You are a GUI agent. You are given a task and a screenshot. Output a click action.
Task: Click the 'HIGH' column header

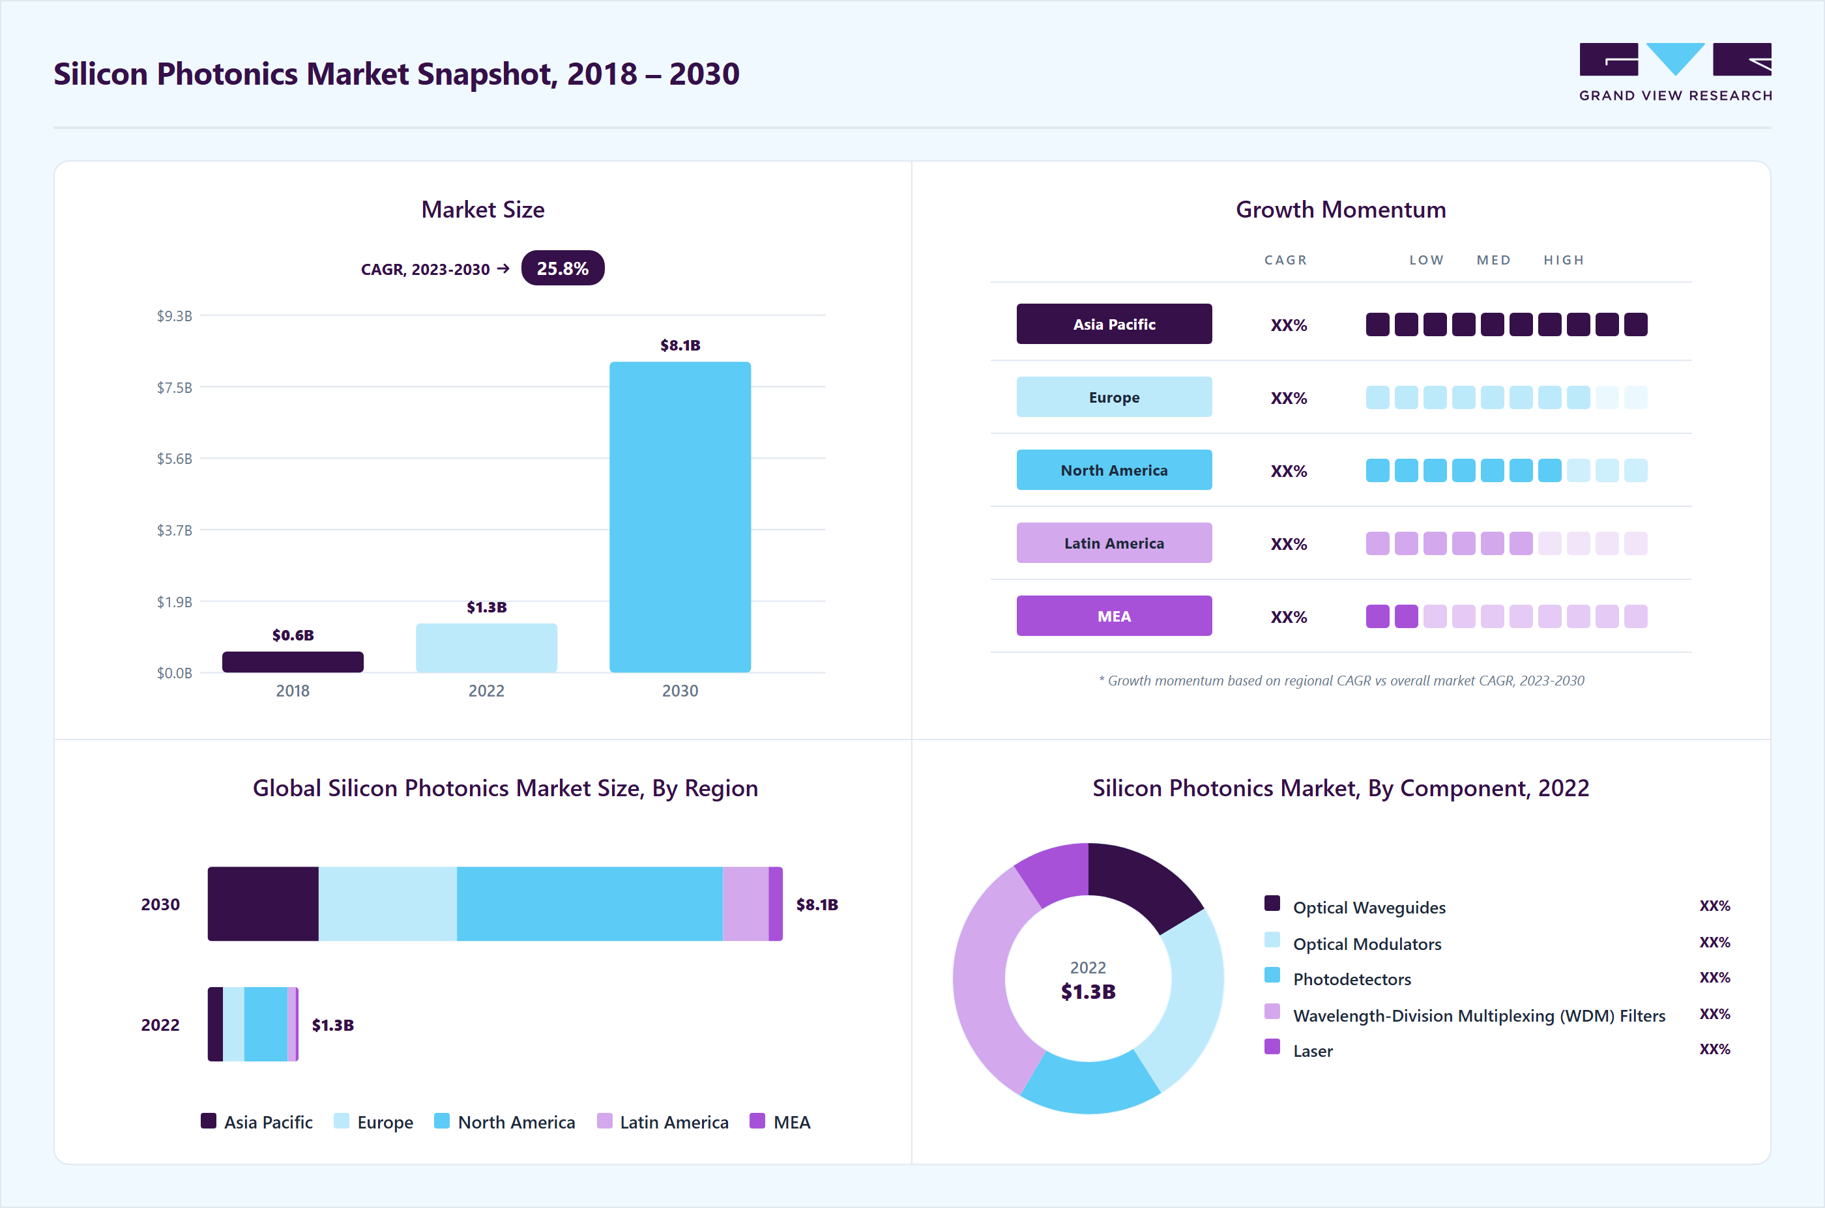(x=1564, y=259)
